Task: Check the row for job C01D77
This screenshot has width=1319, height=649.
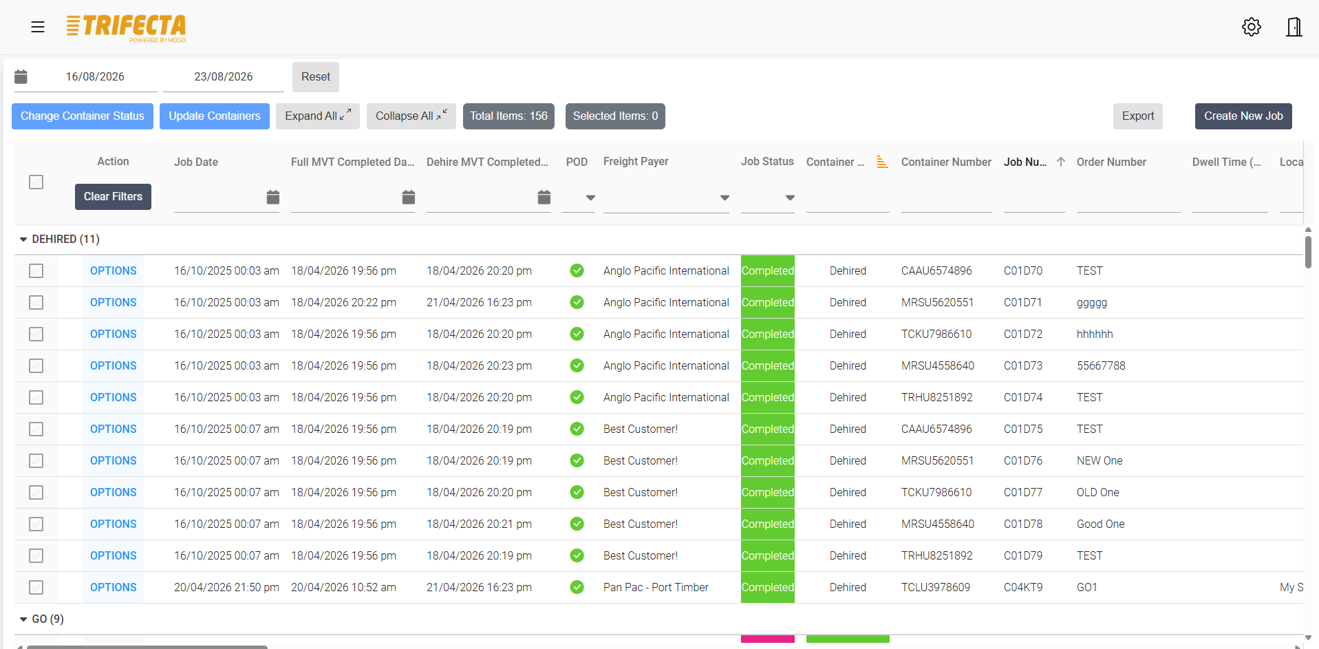Action: coord(36,493)
